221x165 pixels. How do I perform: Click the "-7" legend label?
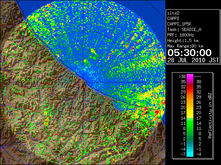[x=183, y=154]
